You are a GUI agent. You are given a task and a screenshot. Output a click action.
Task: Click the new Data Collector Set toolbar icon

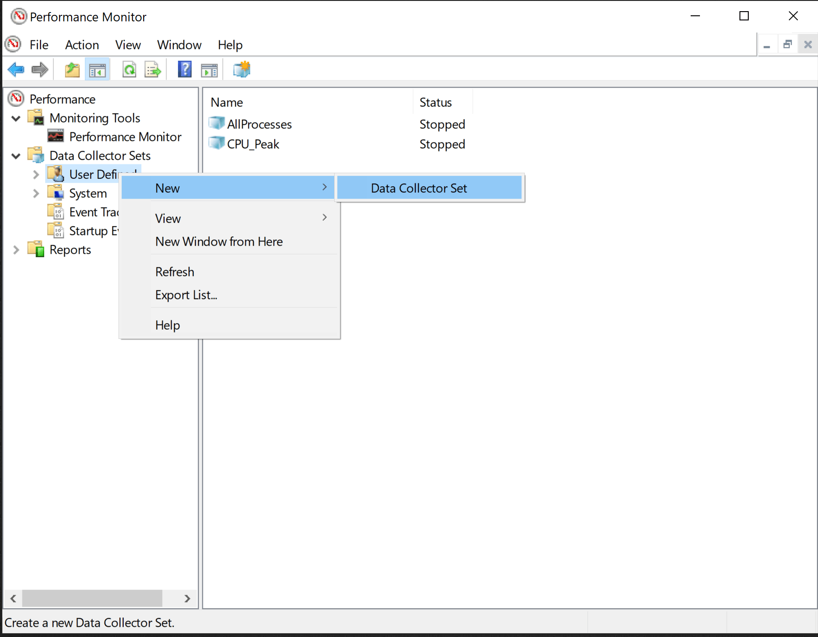pos(242,70)
